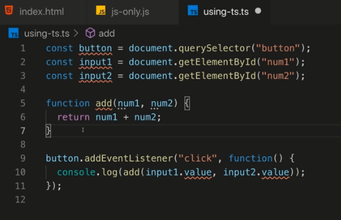Open the using-ts.ts breadcrumb item
Image resolution: width=341 pixels, height=220 pixels.
tap(47, 34)
